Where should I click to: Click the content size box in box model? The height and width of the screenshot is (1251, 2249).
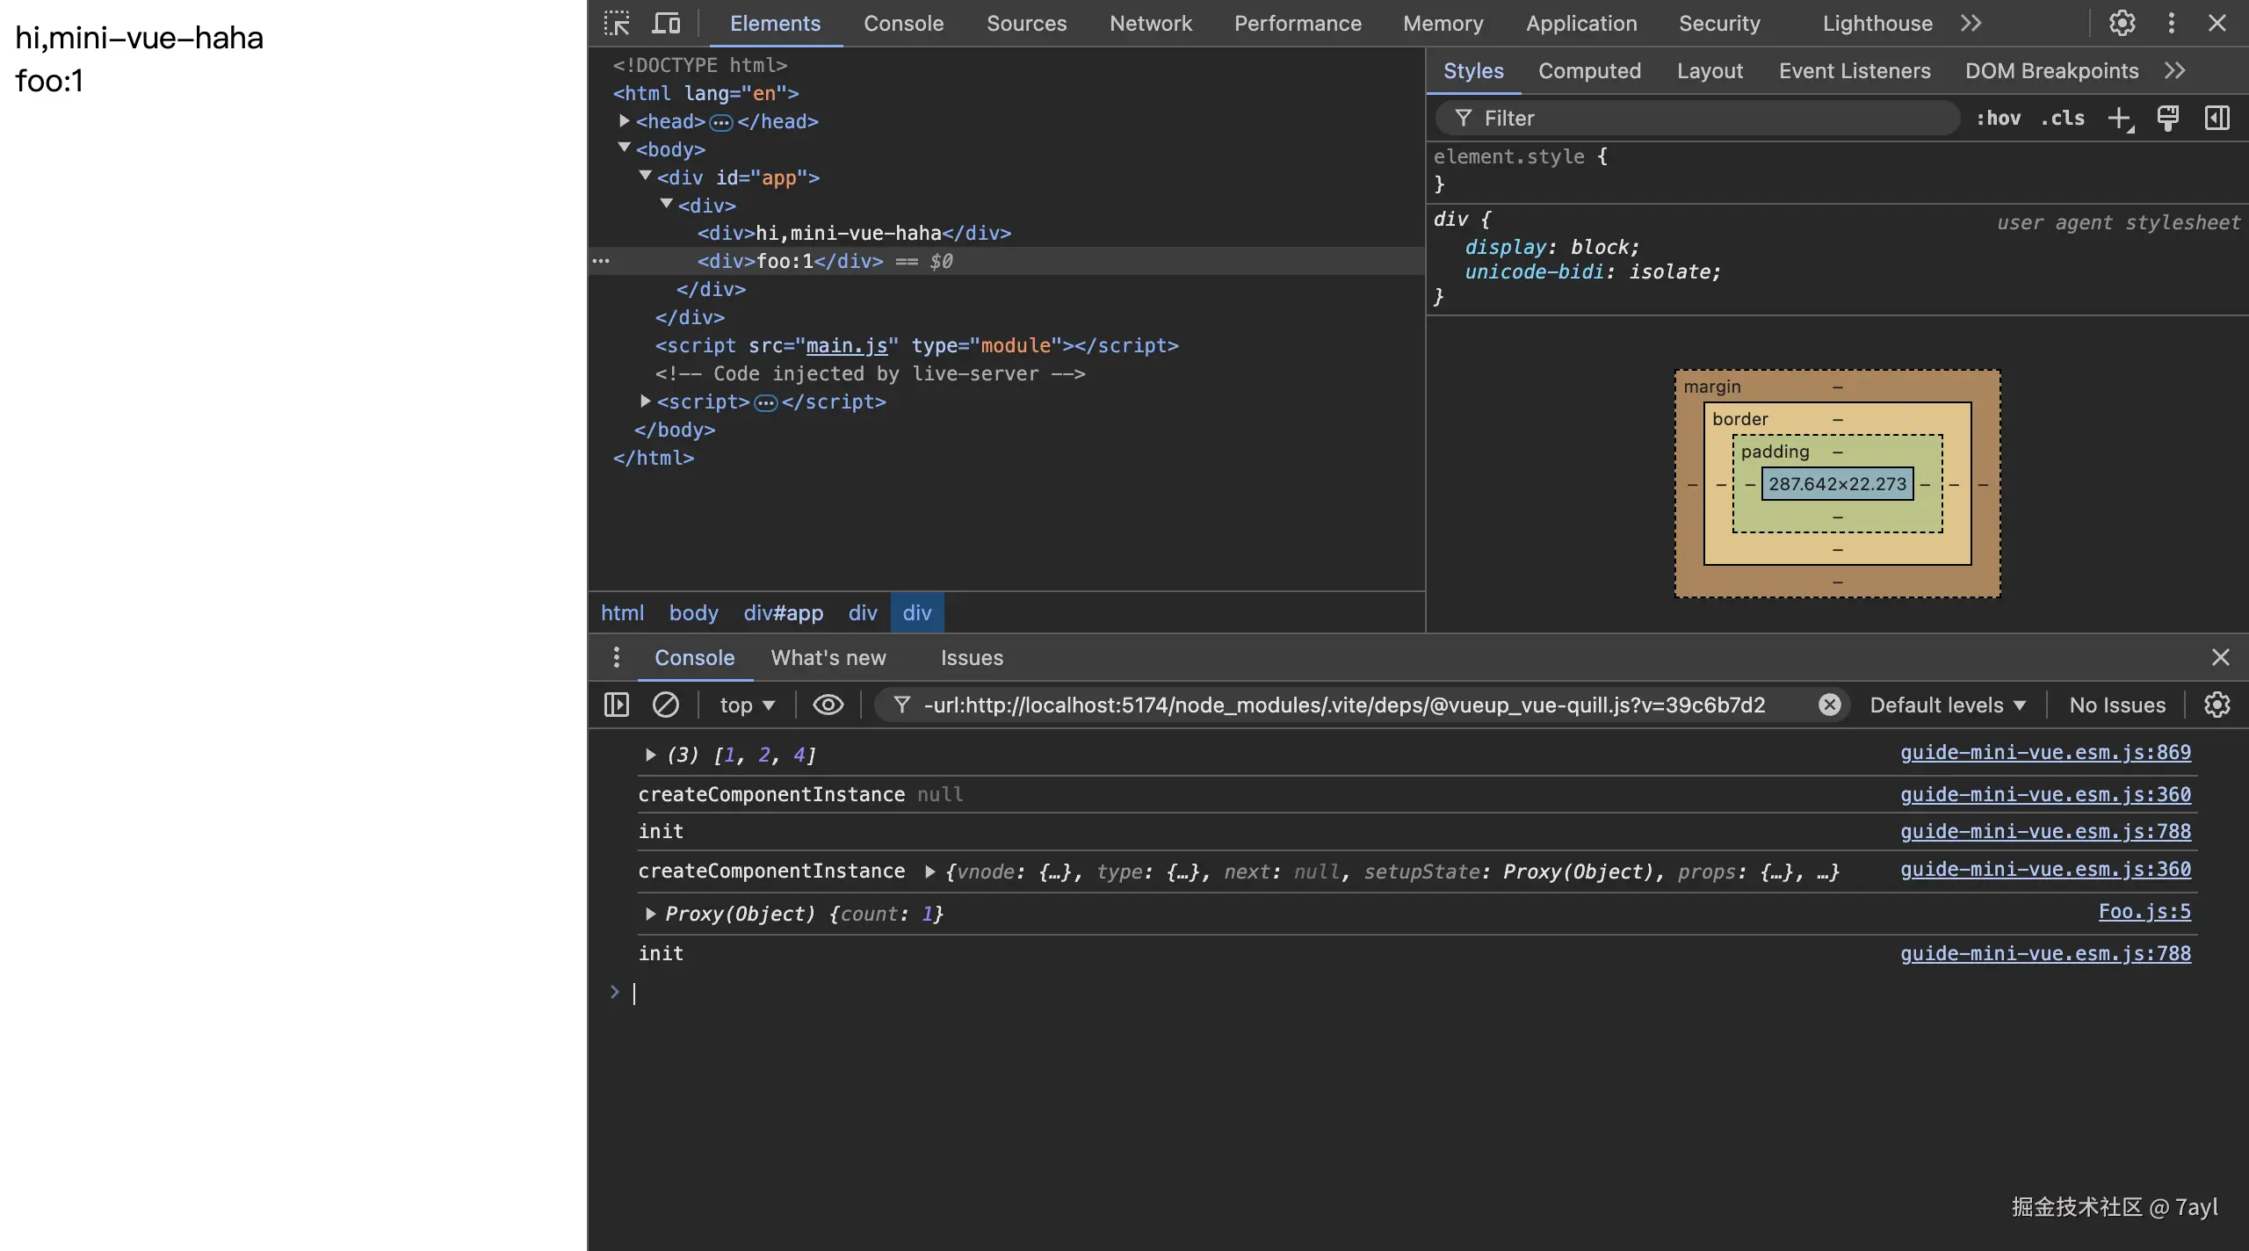tap(1837, 484)
